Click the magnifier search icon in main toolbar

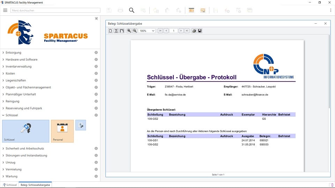tap(132, 10)
